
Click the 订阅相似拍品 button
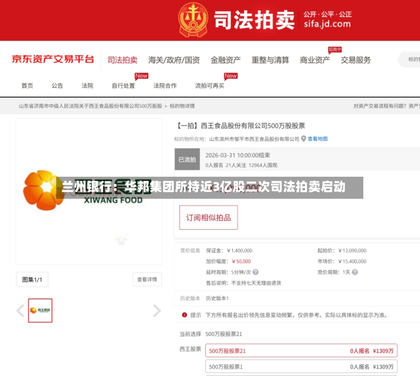(x=208, y=218)
